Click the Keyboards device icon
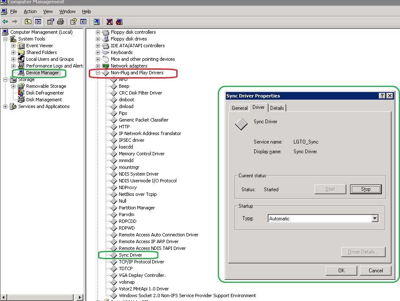Viewport: 400px width, 301px height. point(106,52)
